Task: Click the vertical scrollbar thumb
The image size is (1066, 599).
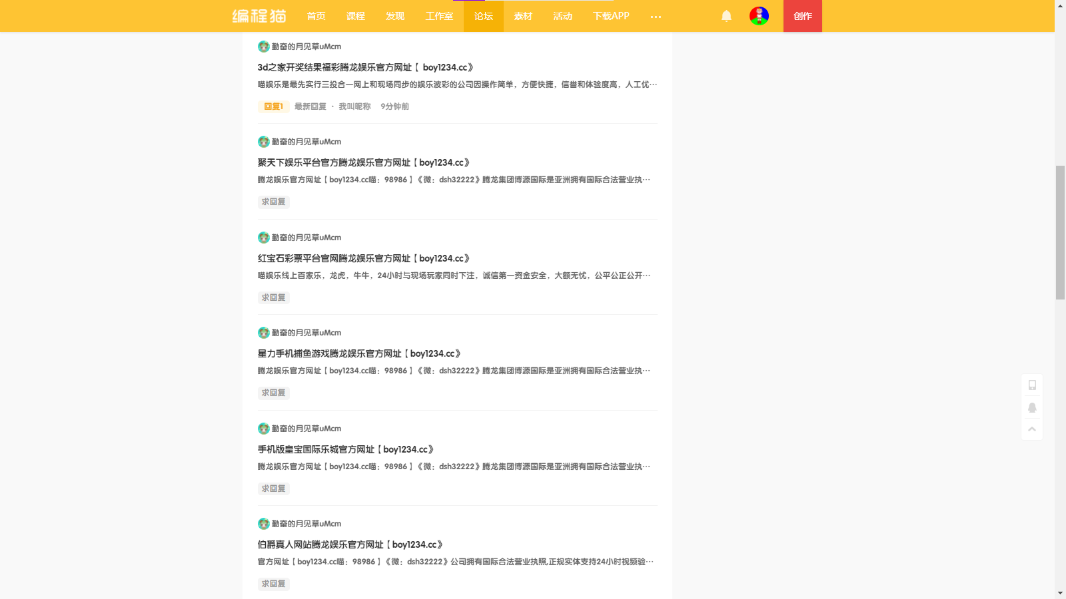Action: (x=1060, y=232)
